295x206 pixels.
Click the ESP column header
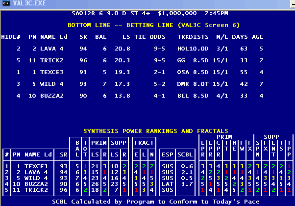pos(168,154)
